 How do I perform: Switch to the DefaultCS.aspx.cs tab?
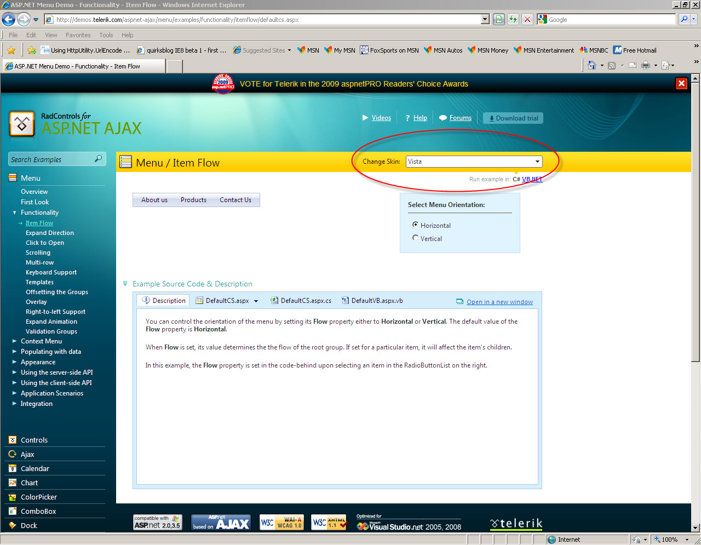pyautogui.click(x=301, y=301)
